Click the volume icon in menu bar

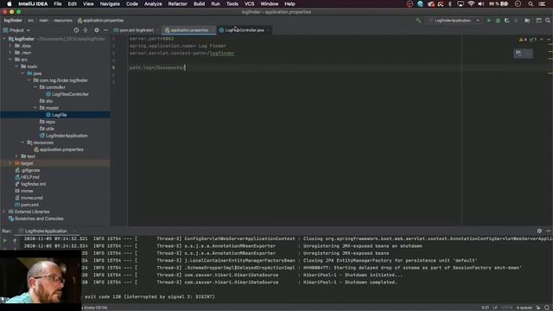(481, 3)
